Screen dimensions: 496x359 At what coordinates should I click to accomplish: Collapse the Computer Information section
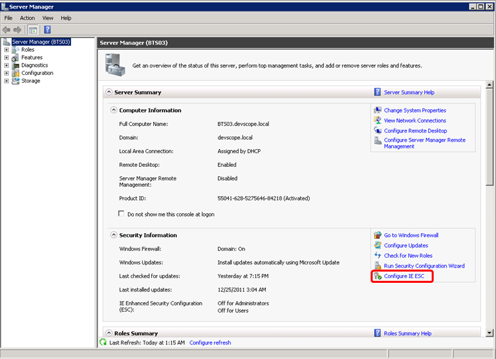(113, 110)
